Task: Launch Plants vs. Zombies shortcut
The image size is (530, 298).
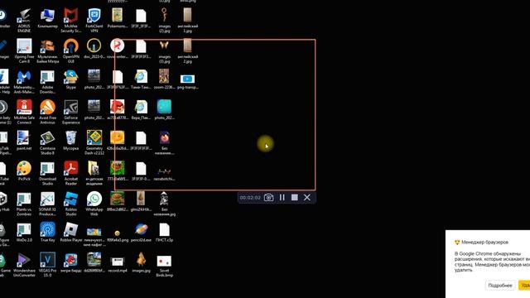Action: (x=24, y=204)
